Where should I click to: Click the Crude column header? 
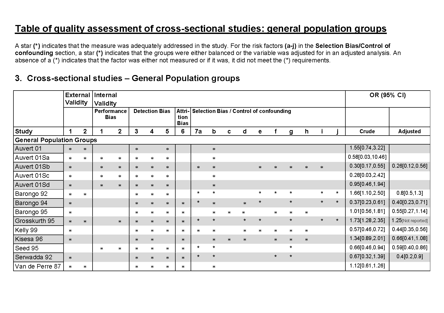point(367,131)
